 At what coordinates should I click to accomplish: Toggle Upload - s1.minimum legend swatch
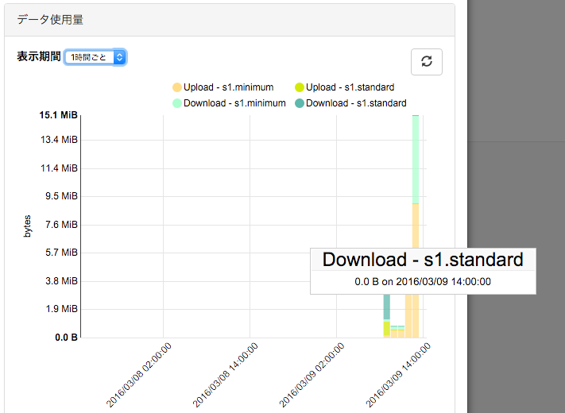[177, 87]
